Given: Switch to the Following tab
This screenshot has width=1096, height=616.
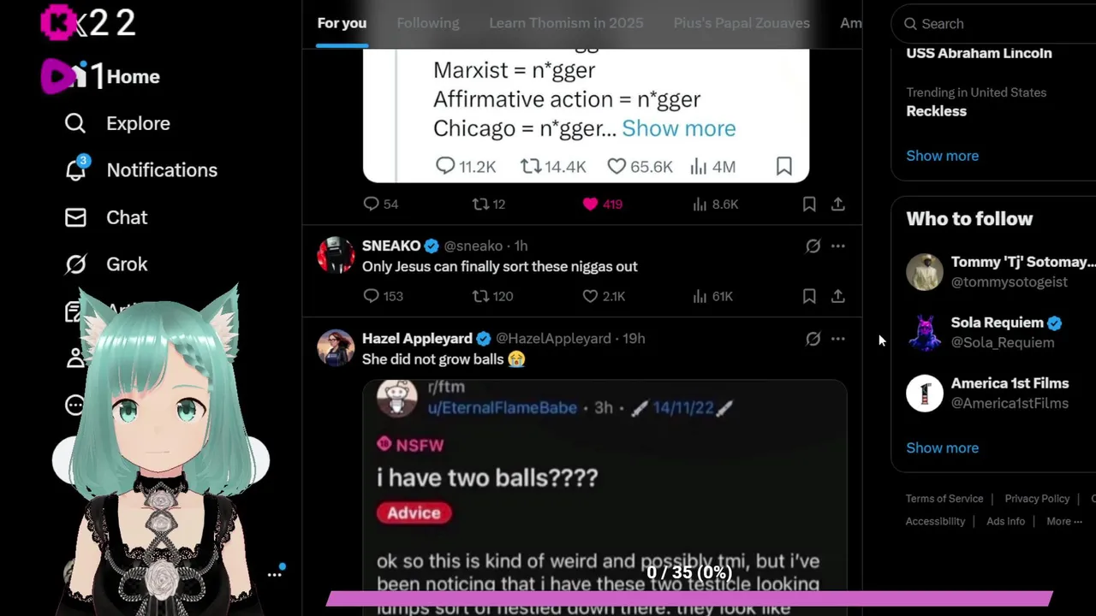Looking at the screenshot, I should (x=428, y=23).
